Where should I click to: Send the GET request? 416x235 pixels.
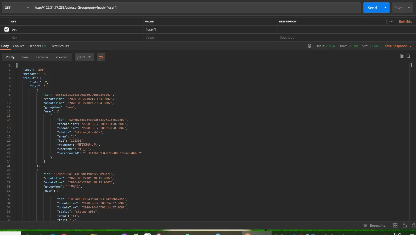(x=372, y=8)
